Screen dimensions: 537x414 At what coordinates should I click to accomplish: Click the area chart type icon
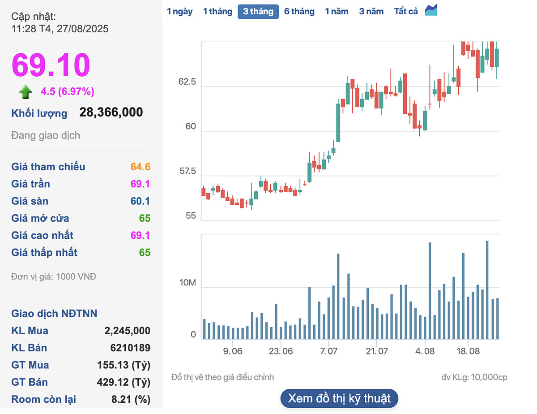click(431, 10)
